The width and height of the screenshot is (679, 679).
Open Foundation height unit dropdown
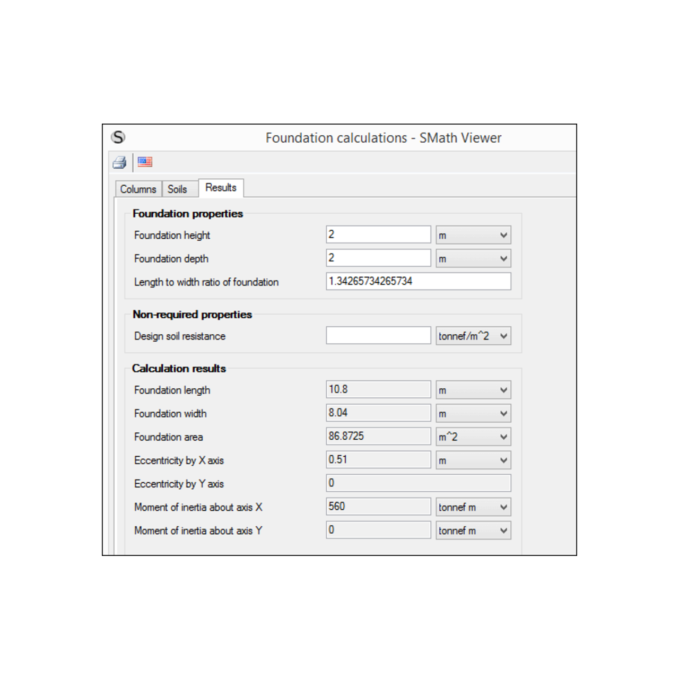tap(473, 235)
